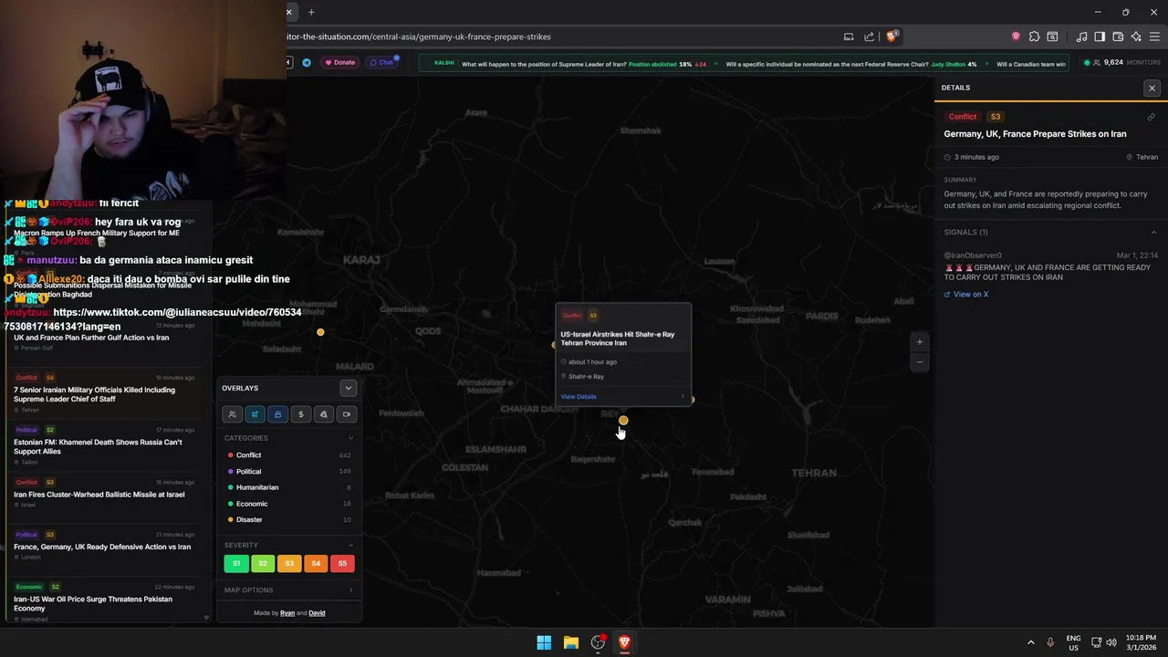Open the View on X link
Screen dimensions: 1168x657
(966, 295)
